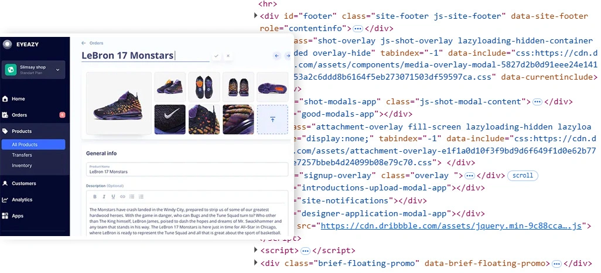The width and height of the screenshot is (601, 273).
Task: Click the green Slimsay shop avatar icon
Action: [x=11, y=70]
